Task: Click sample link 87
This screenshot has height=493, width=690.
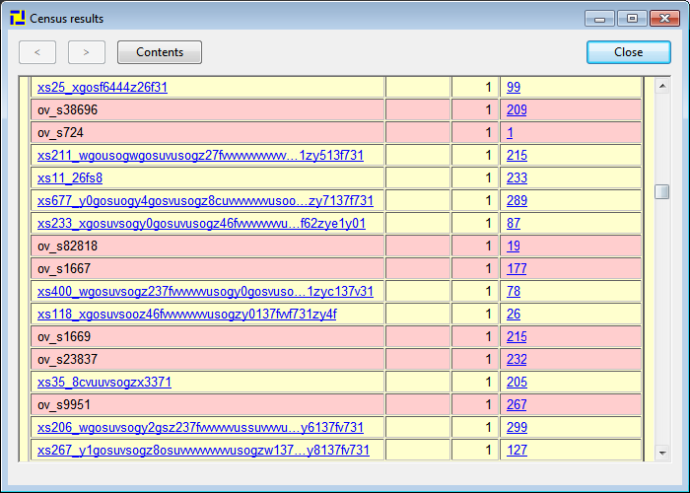Action: pyautogui.click(x=514, y=223)
